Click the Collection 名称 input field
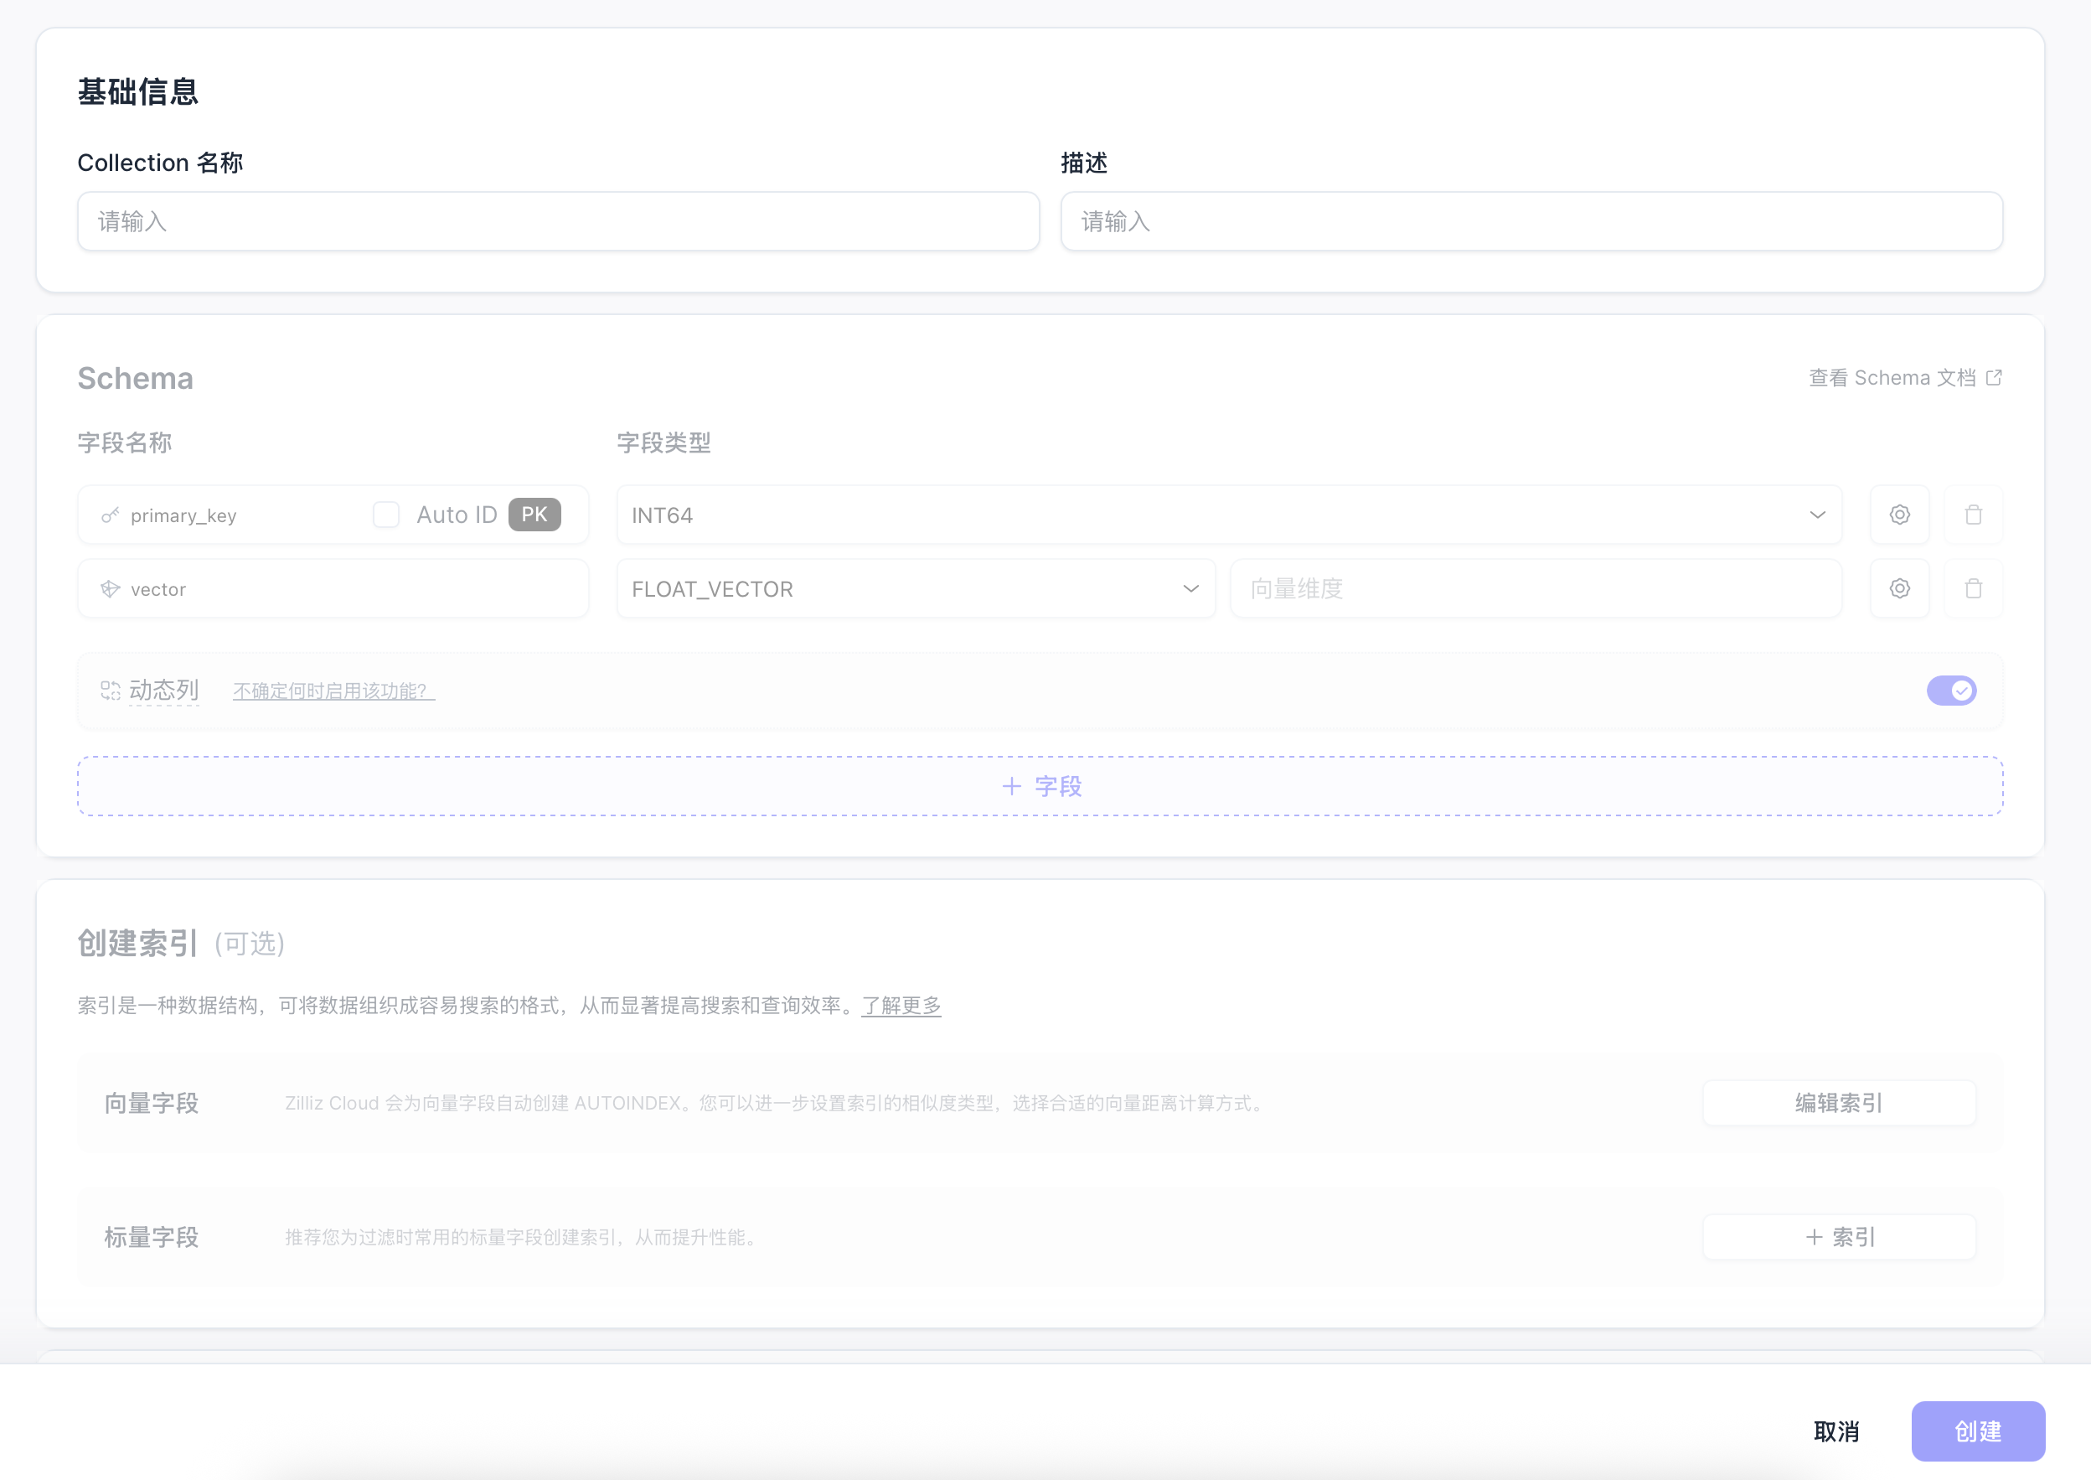The width and height of the screenshot is (2091, 1480). tap(558, 221)
